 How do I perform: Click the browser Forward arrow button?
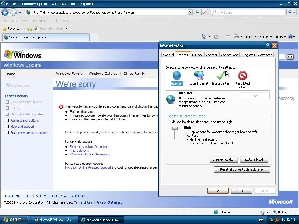tap(13, 13)
